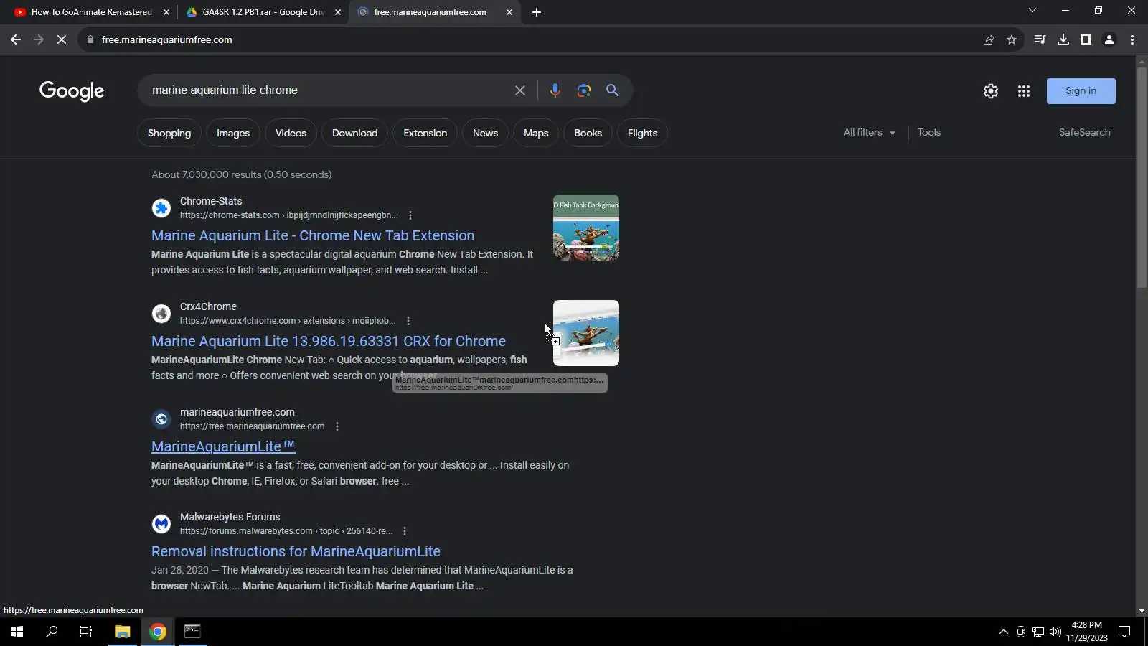Click the browser address bar URL

[166, 39]
